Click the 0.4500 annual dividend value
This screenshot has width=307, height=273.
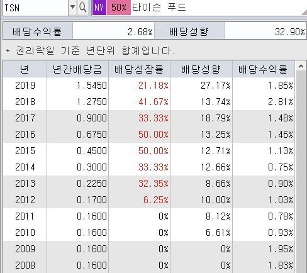[x=92, y=151]
